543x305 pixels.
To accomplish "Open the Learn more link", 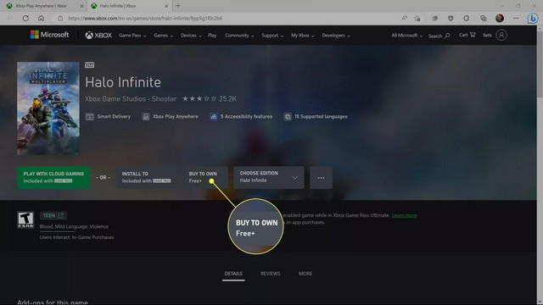I will click(x=404, y=215).
